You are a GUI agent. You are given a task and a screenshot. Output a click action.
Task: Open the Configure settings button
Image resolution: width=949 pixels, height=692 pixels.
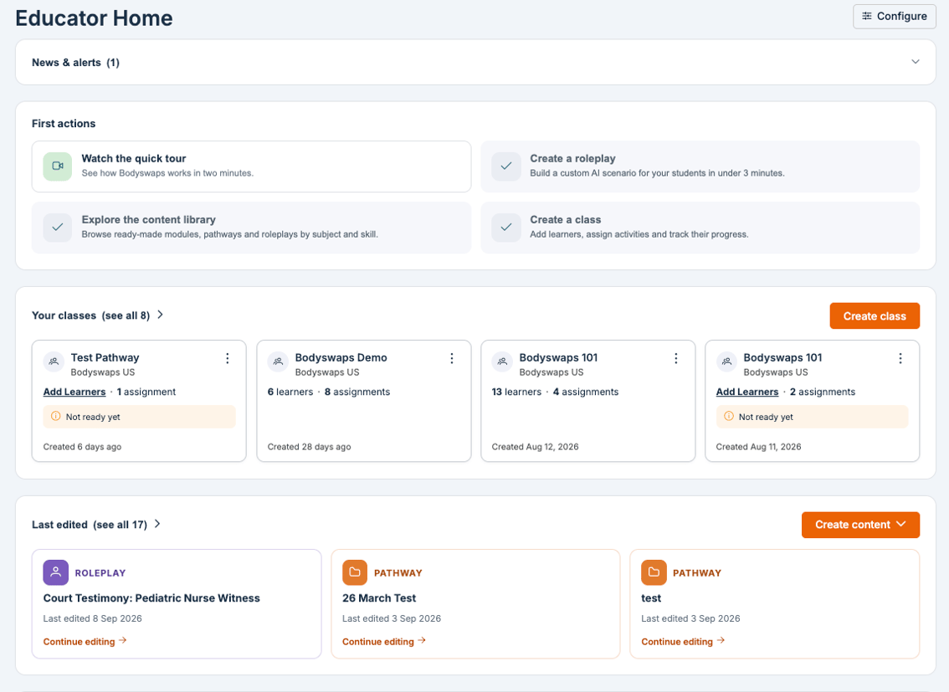coord(894,17)
